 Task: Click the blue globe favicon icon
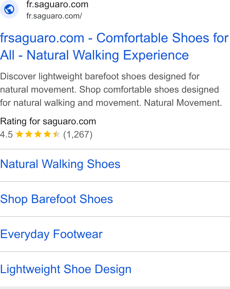pyautogui.click(x=9, y=9)
